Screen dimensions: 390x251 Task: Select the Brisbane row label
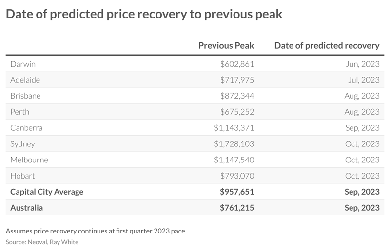[x=25, y=96]
